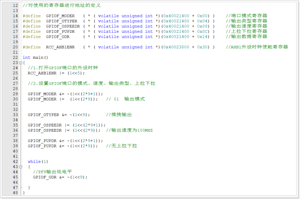
Task: Click 'volatile' keyword on line 20
Action: tap(108, 47)
